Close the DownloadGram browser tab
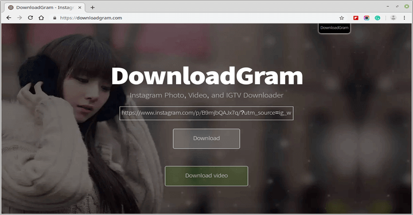Viewport: 413px width, 215px height. pyautogui.click(x=80, y=7)
